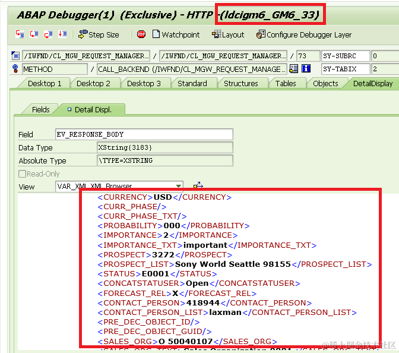399x353 pixels.
Task: Click the blue info icon near SY-TABIX
Action: pyautogui.click(x=306, y=69)
